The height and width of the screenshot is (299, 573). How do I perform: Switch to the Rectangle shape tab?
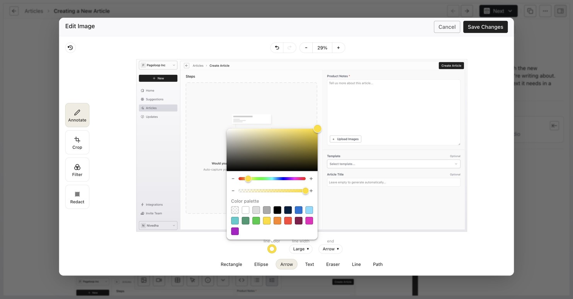tap(231, 264)
